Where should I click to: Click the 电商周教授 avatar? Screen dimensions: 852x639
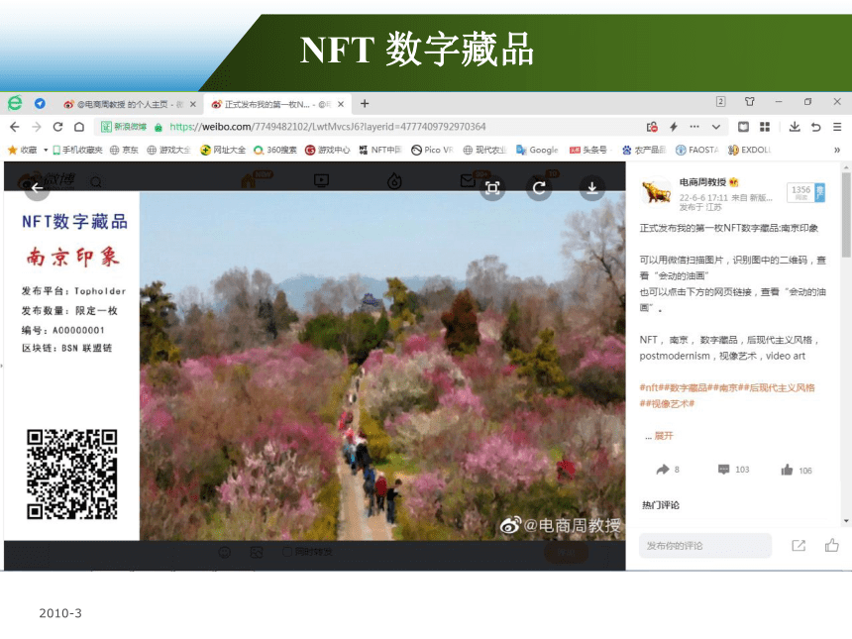657,192
